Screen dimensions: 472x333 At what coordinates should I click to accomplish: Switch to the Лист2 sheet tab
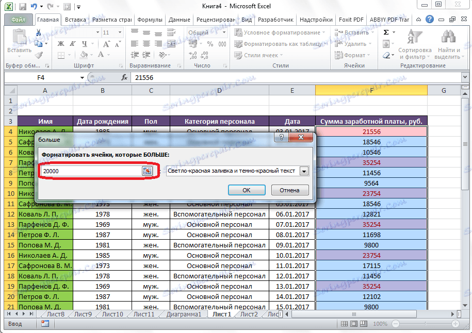point(249,314)
